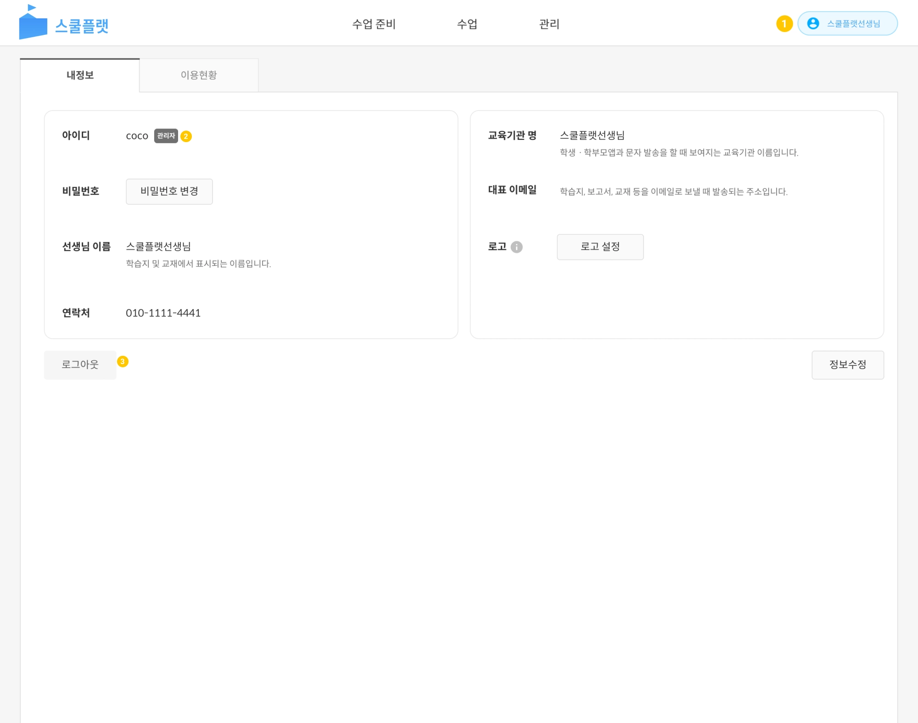
Task: Click the 정보수정 button
Action: (847, 364)
